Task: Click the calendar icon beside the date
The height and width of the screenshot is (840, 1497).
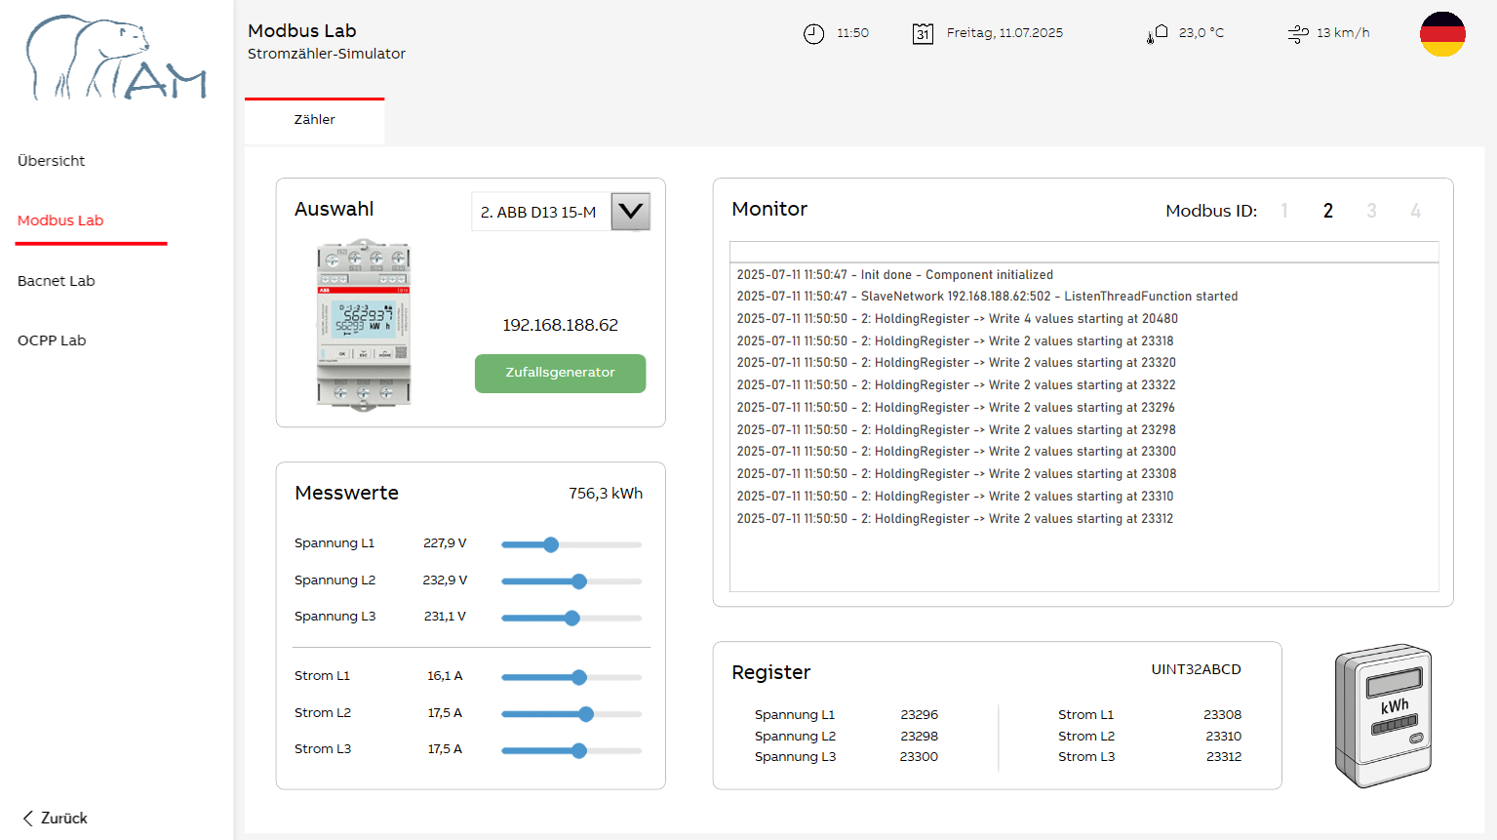Action: (923, 34)
